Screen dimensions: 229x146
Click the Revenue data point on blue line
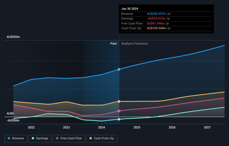119,69
